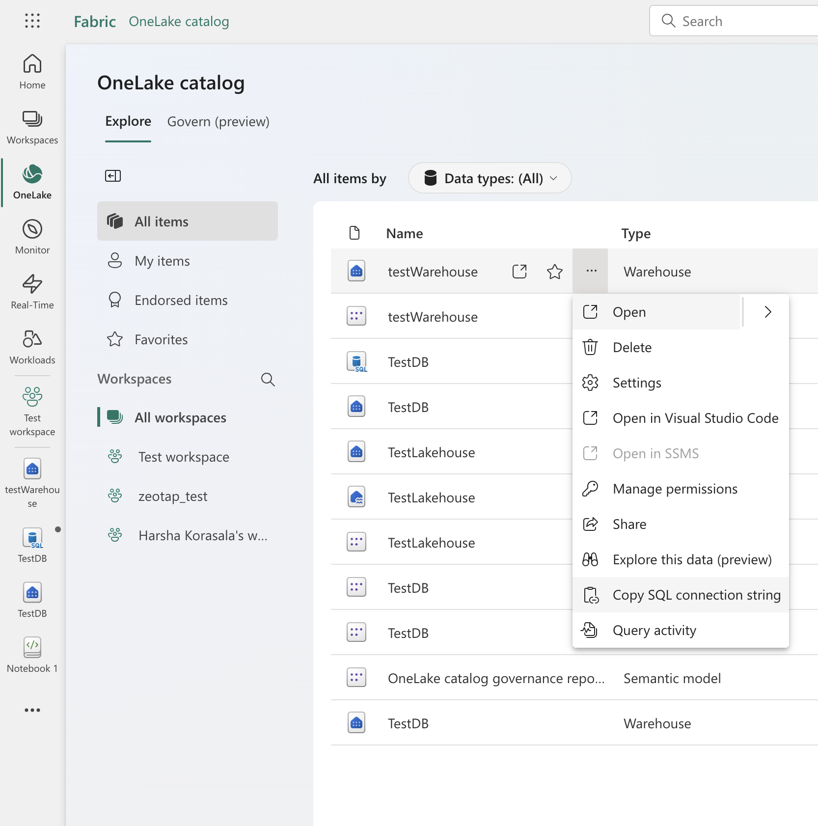Go to Home in left navigation
Screen dimensions: 818x826
click(x=32, y=72)
